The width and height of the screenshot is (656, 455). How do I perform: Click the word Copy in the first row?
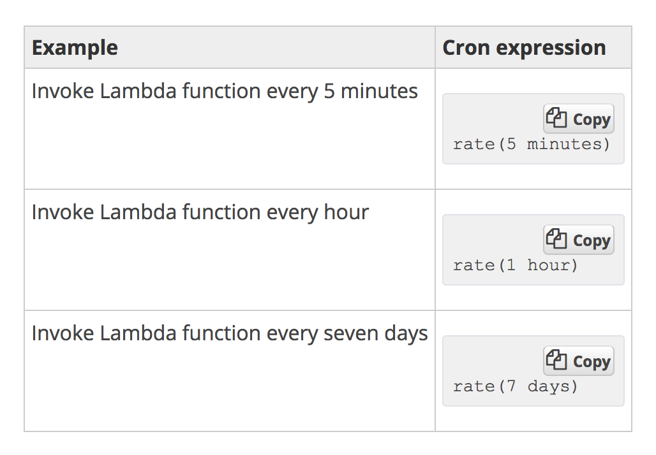pyautogui.click(x=592, y=120)
